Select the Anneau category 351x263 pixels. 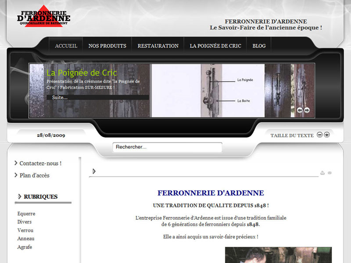(x=26, y=238)
